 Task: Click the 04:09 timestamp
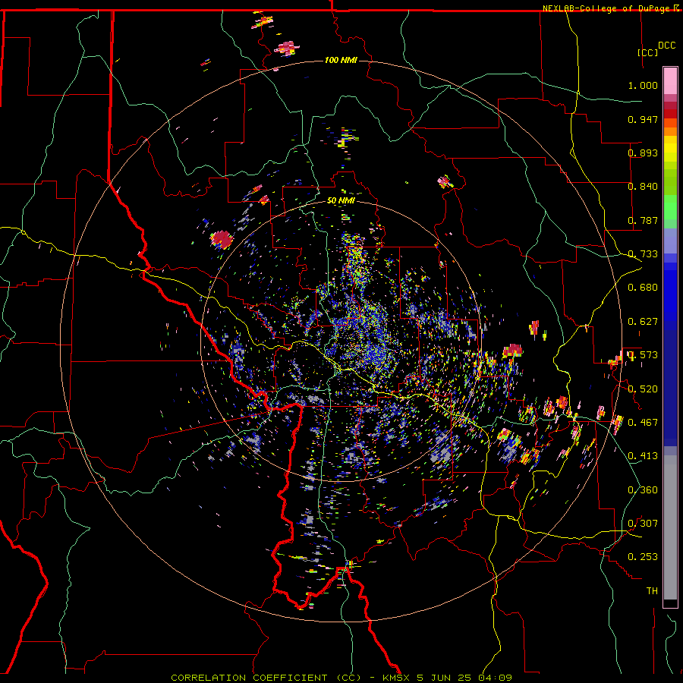pyautogui.click(x=495, y=678)
